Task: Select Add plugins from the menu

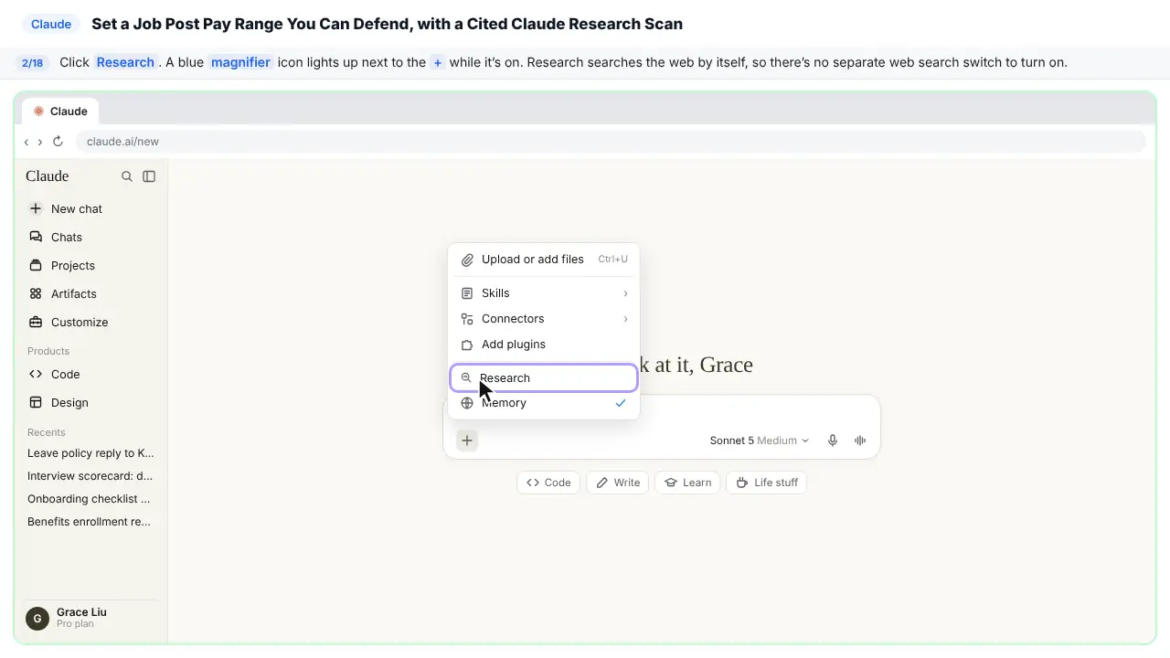Action: [x=544, y=345]
